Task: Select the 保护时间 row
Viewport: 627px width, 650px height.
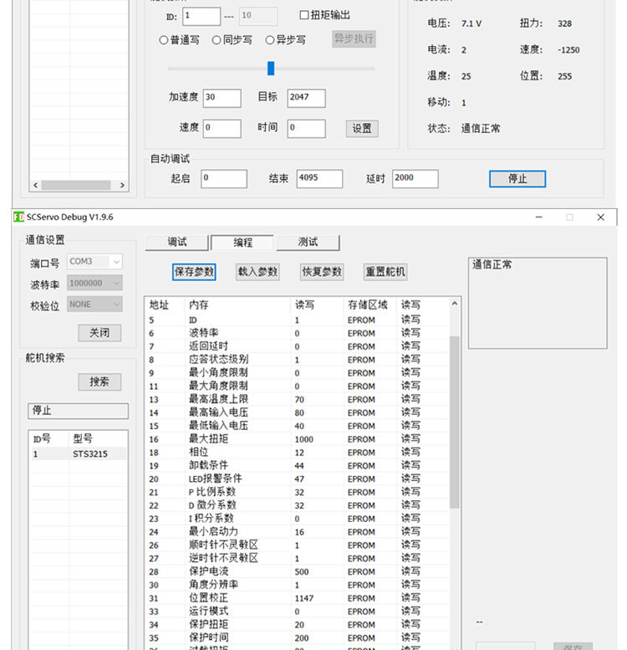Action: pyautogui.click(x=298, y=638)
